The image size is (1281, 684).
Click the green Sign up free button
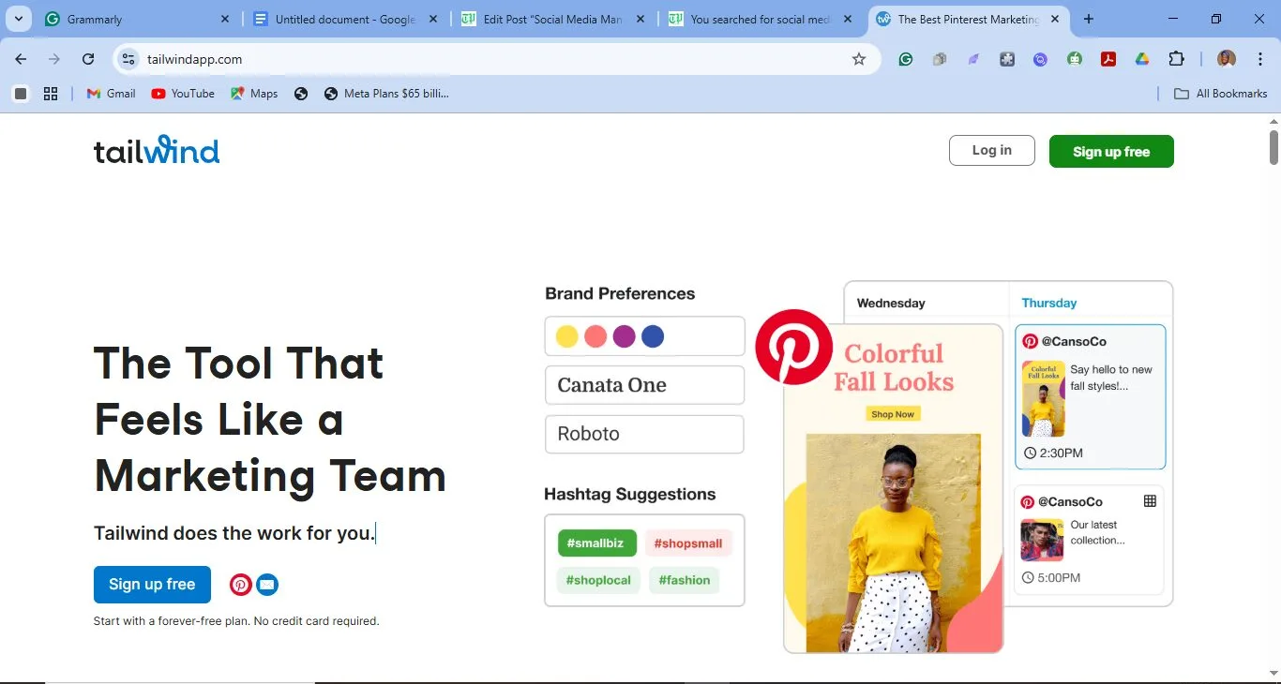click(1111, 152)
